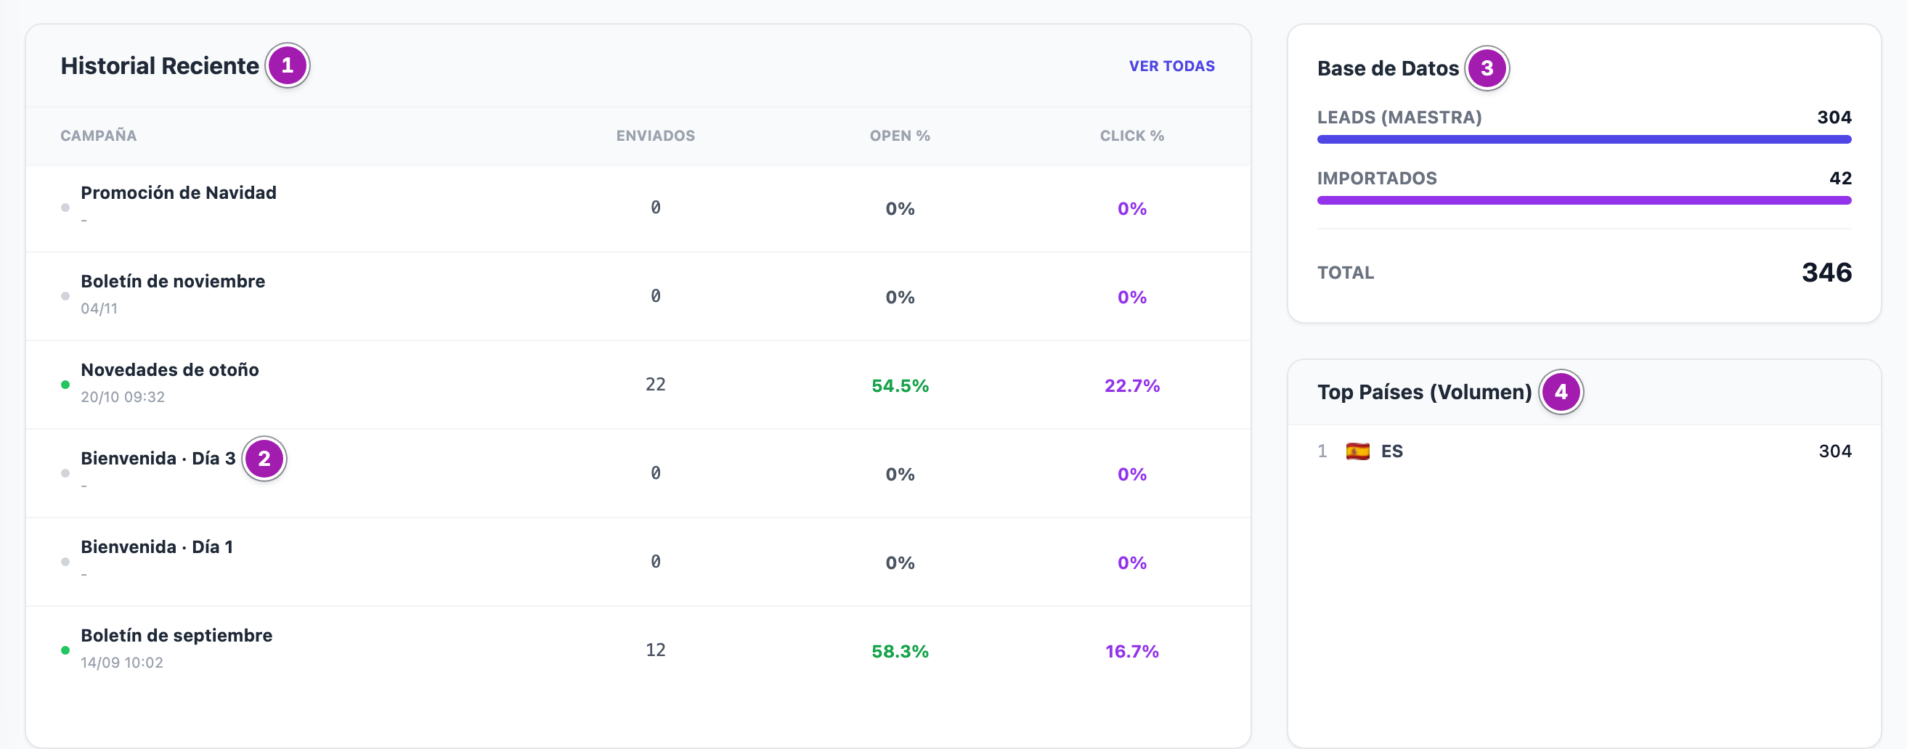Viewport: 1907px width, 749px height.
Task: Select the ES country code
Action: (x=1391, y=451)
